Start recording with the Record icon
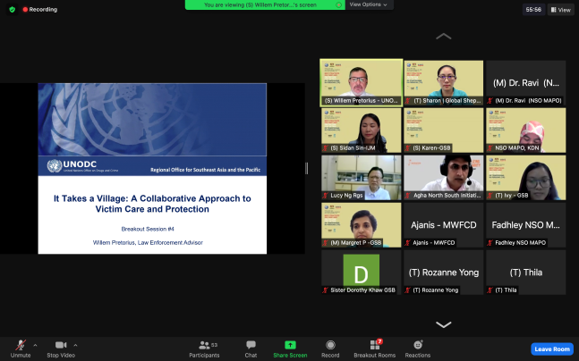Screen dimensions: 579x361 [330, 347]
